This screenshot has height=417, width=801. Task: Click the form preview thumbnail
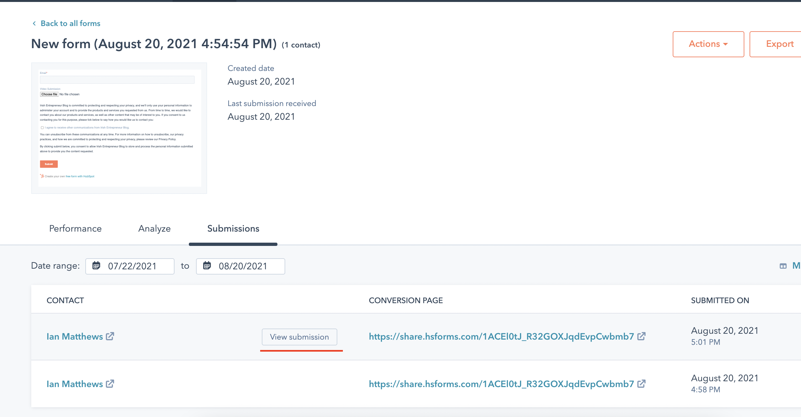[119, 128]
